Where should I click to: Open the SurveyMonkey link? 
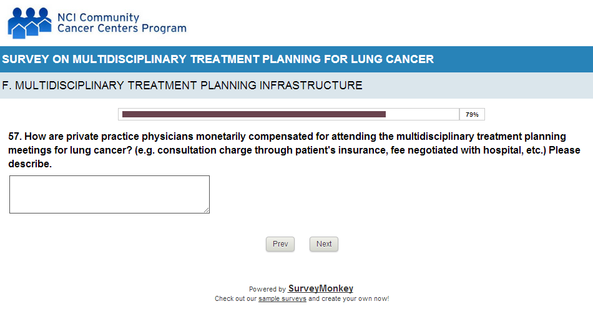[320, 288]
